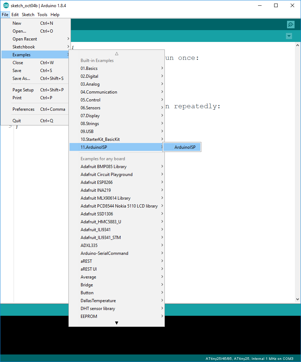
Task: Choose Quit from the File menu
Action: pos(35,121)
